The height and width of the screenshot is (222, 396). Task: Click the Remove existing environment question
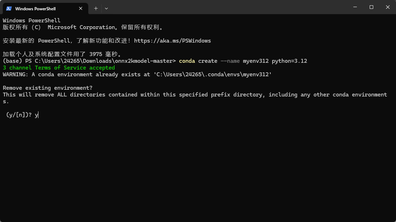[x=48, y=88]
